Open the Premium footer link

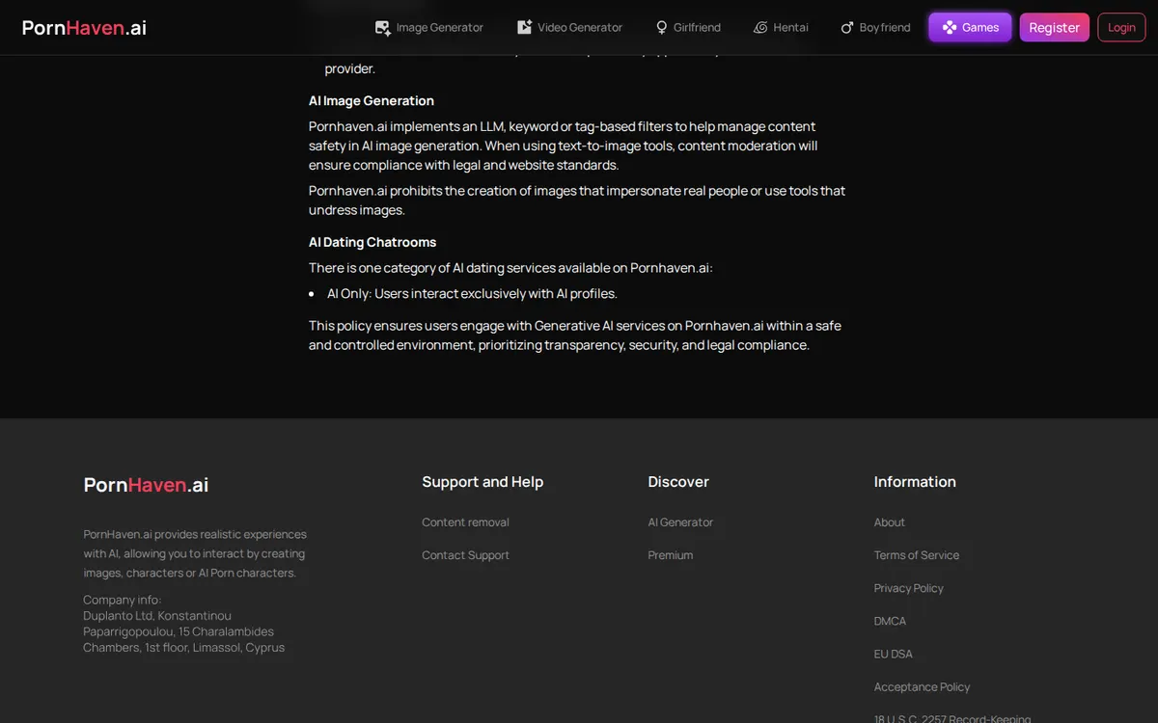671,555
